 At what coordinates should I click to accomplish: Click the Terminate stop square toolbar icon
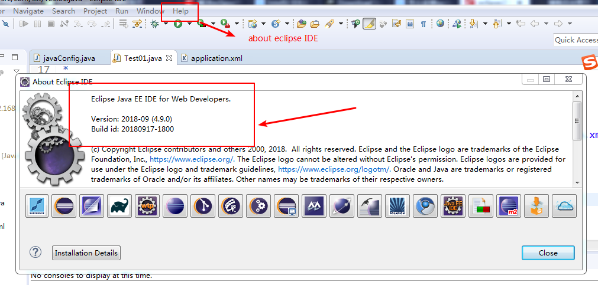click(51, 24)
